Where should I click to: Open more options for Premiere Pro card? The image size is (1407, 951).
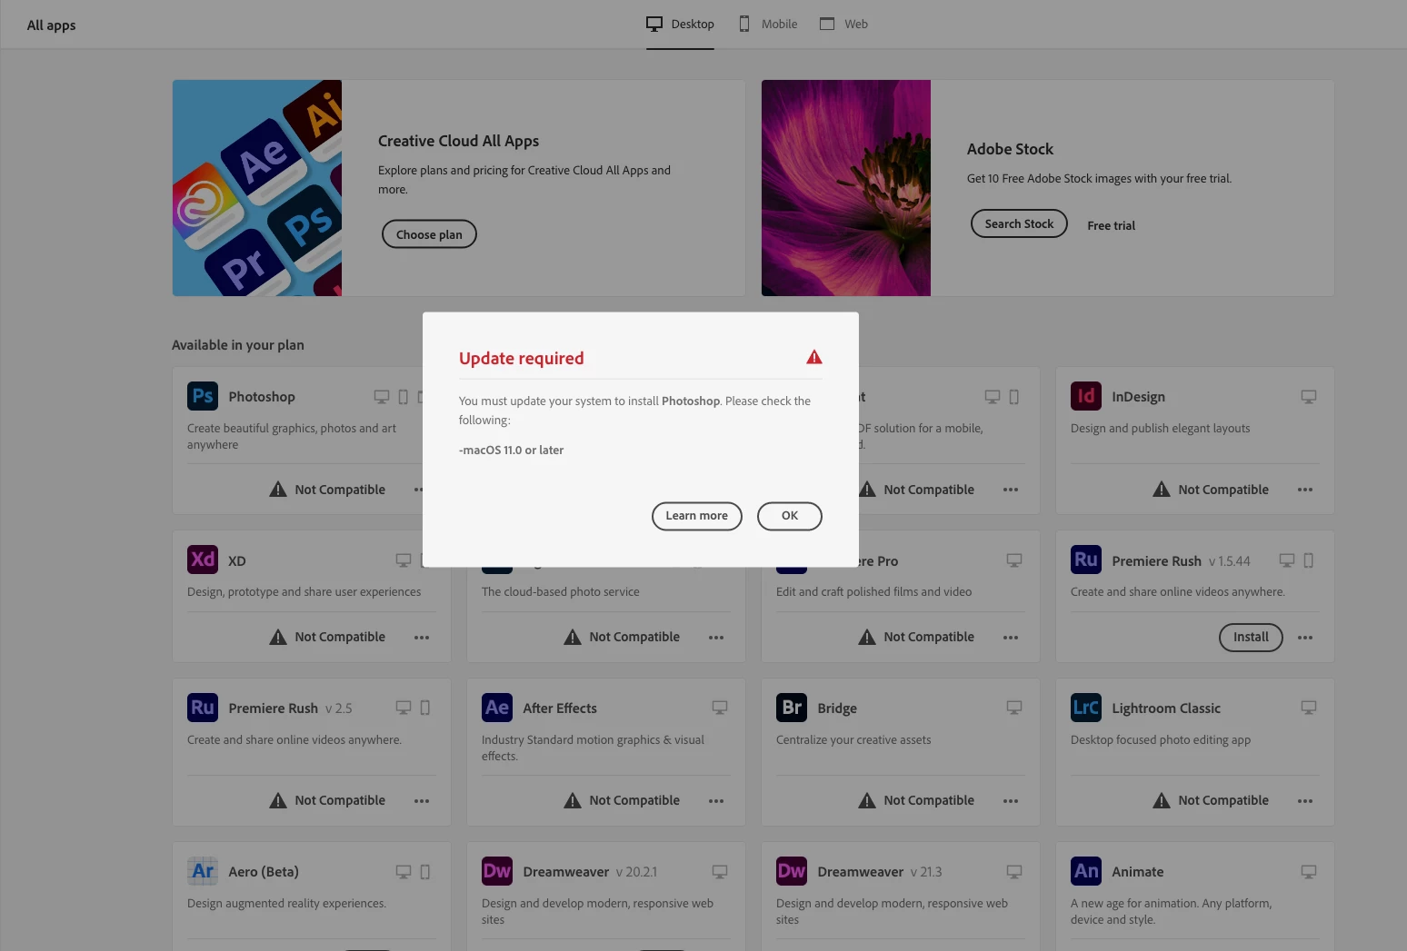1011,638
